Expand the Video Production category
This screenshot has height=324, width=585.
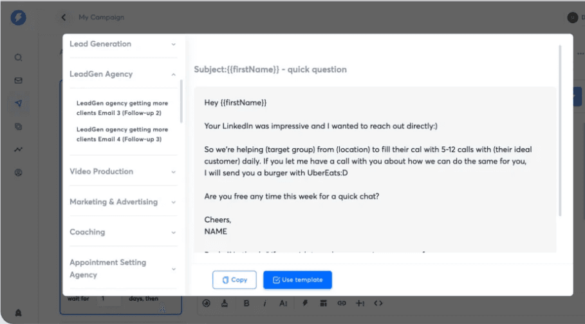[122, 171]
